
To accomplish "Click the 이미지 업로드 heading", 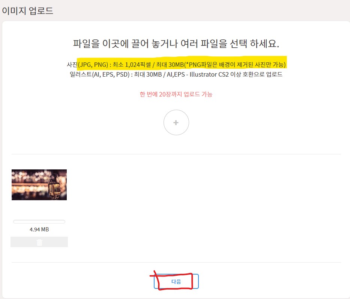I will click(27, 11).
